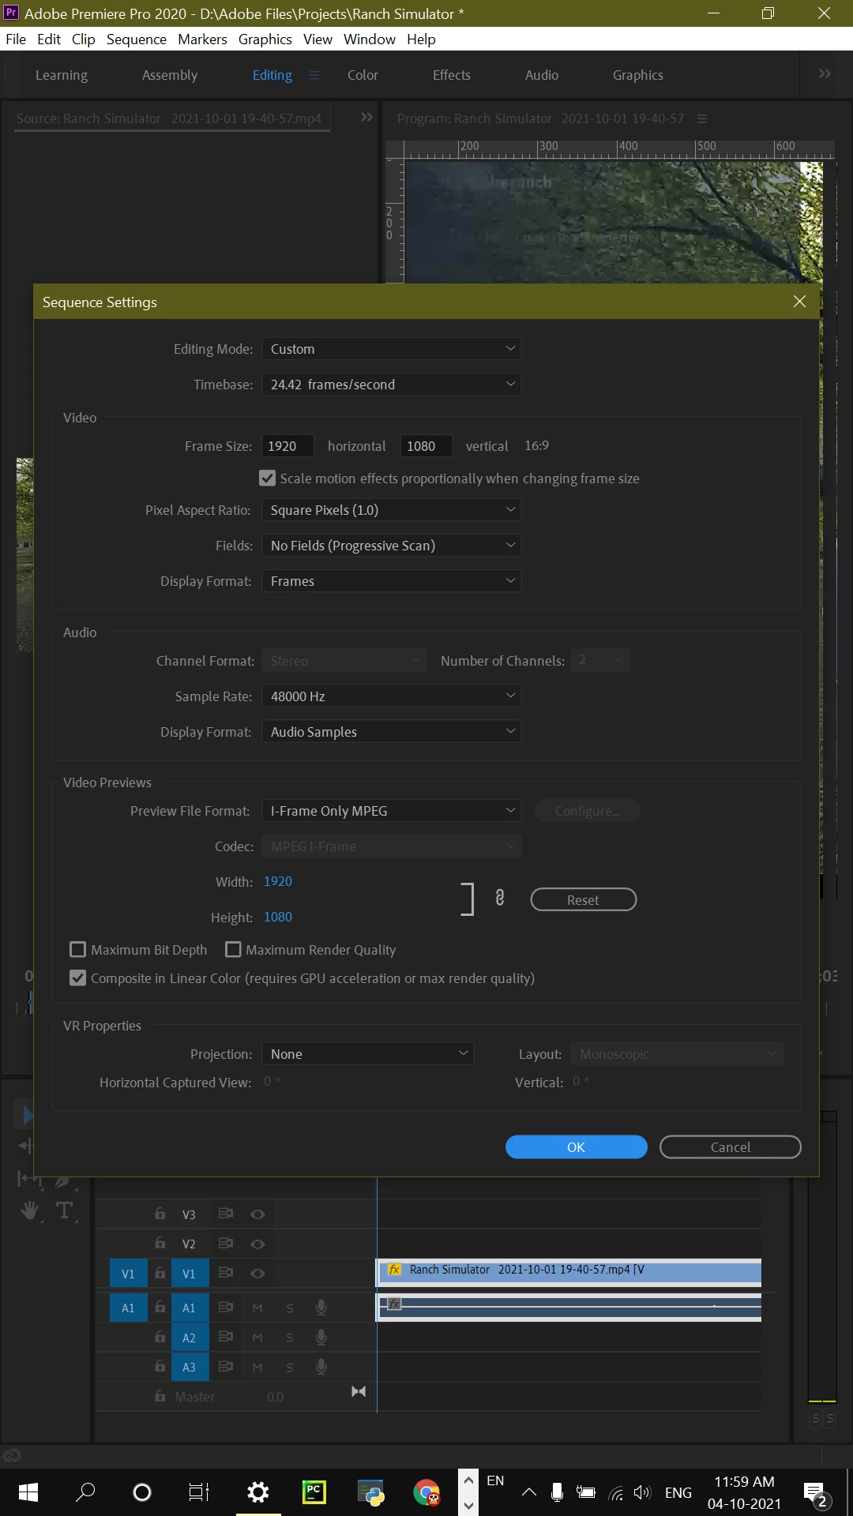853x1516 pixels.
Task: Open Preview File Format dropdown
Action: [x=392, y=811]
